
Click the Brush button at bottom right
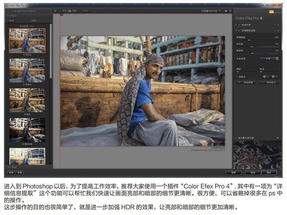[x=234, y=172]
